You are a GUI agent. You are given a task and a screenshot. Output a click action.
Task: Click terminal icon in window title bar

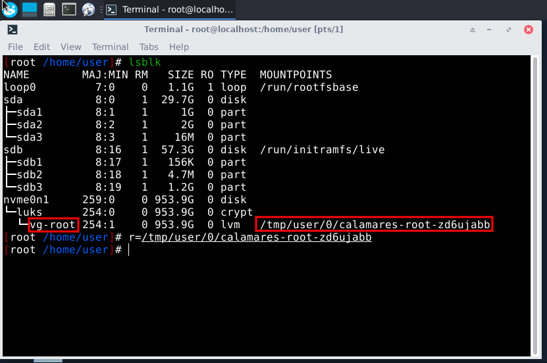13,30
